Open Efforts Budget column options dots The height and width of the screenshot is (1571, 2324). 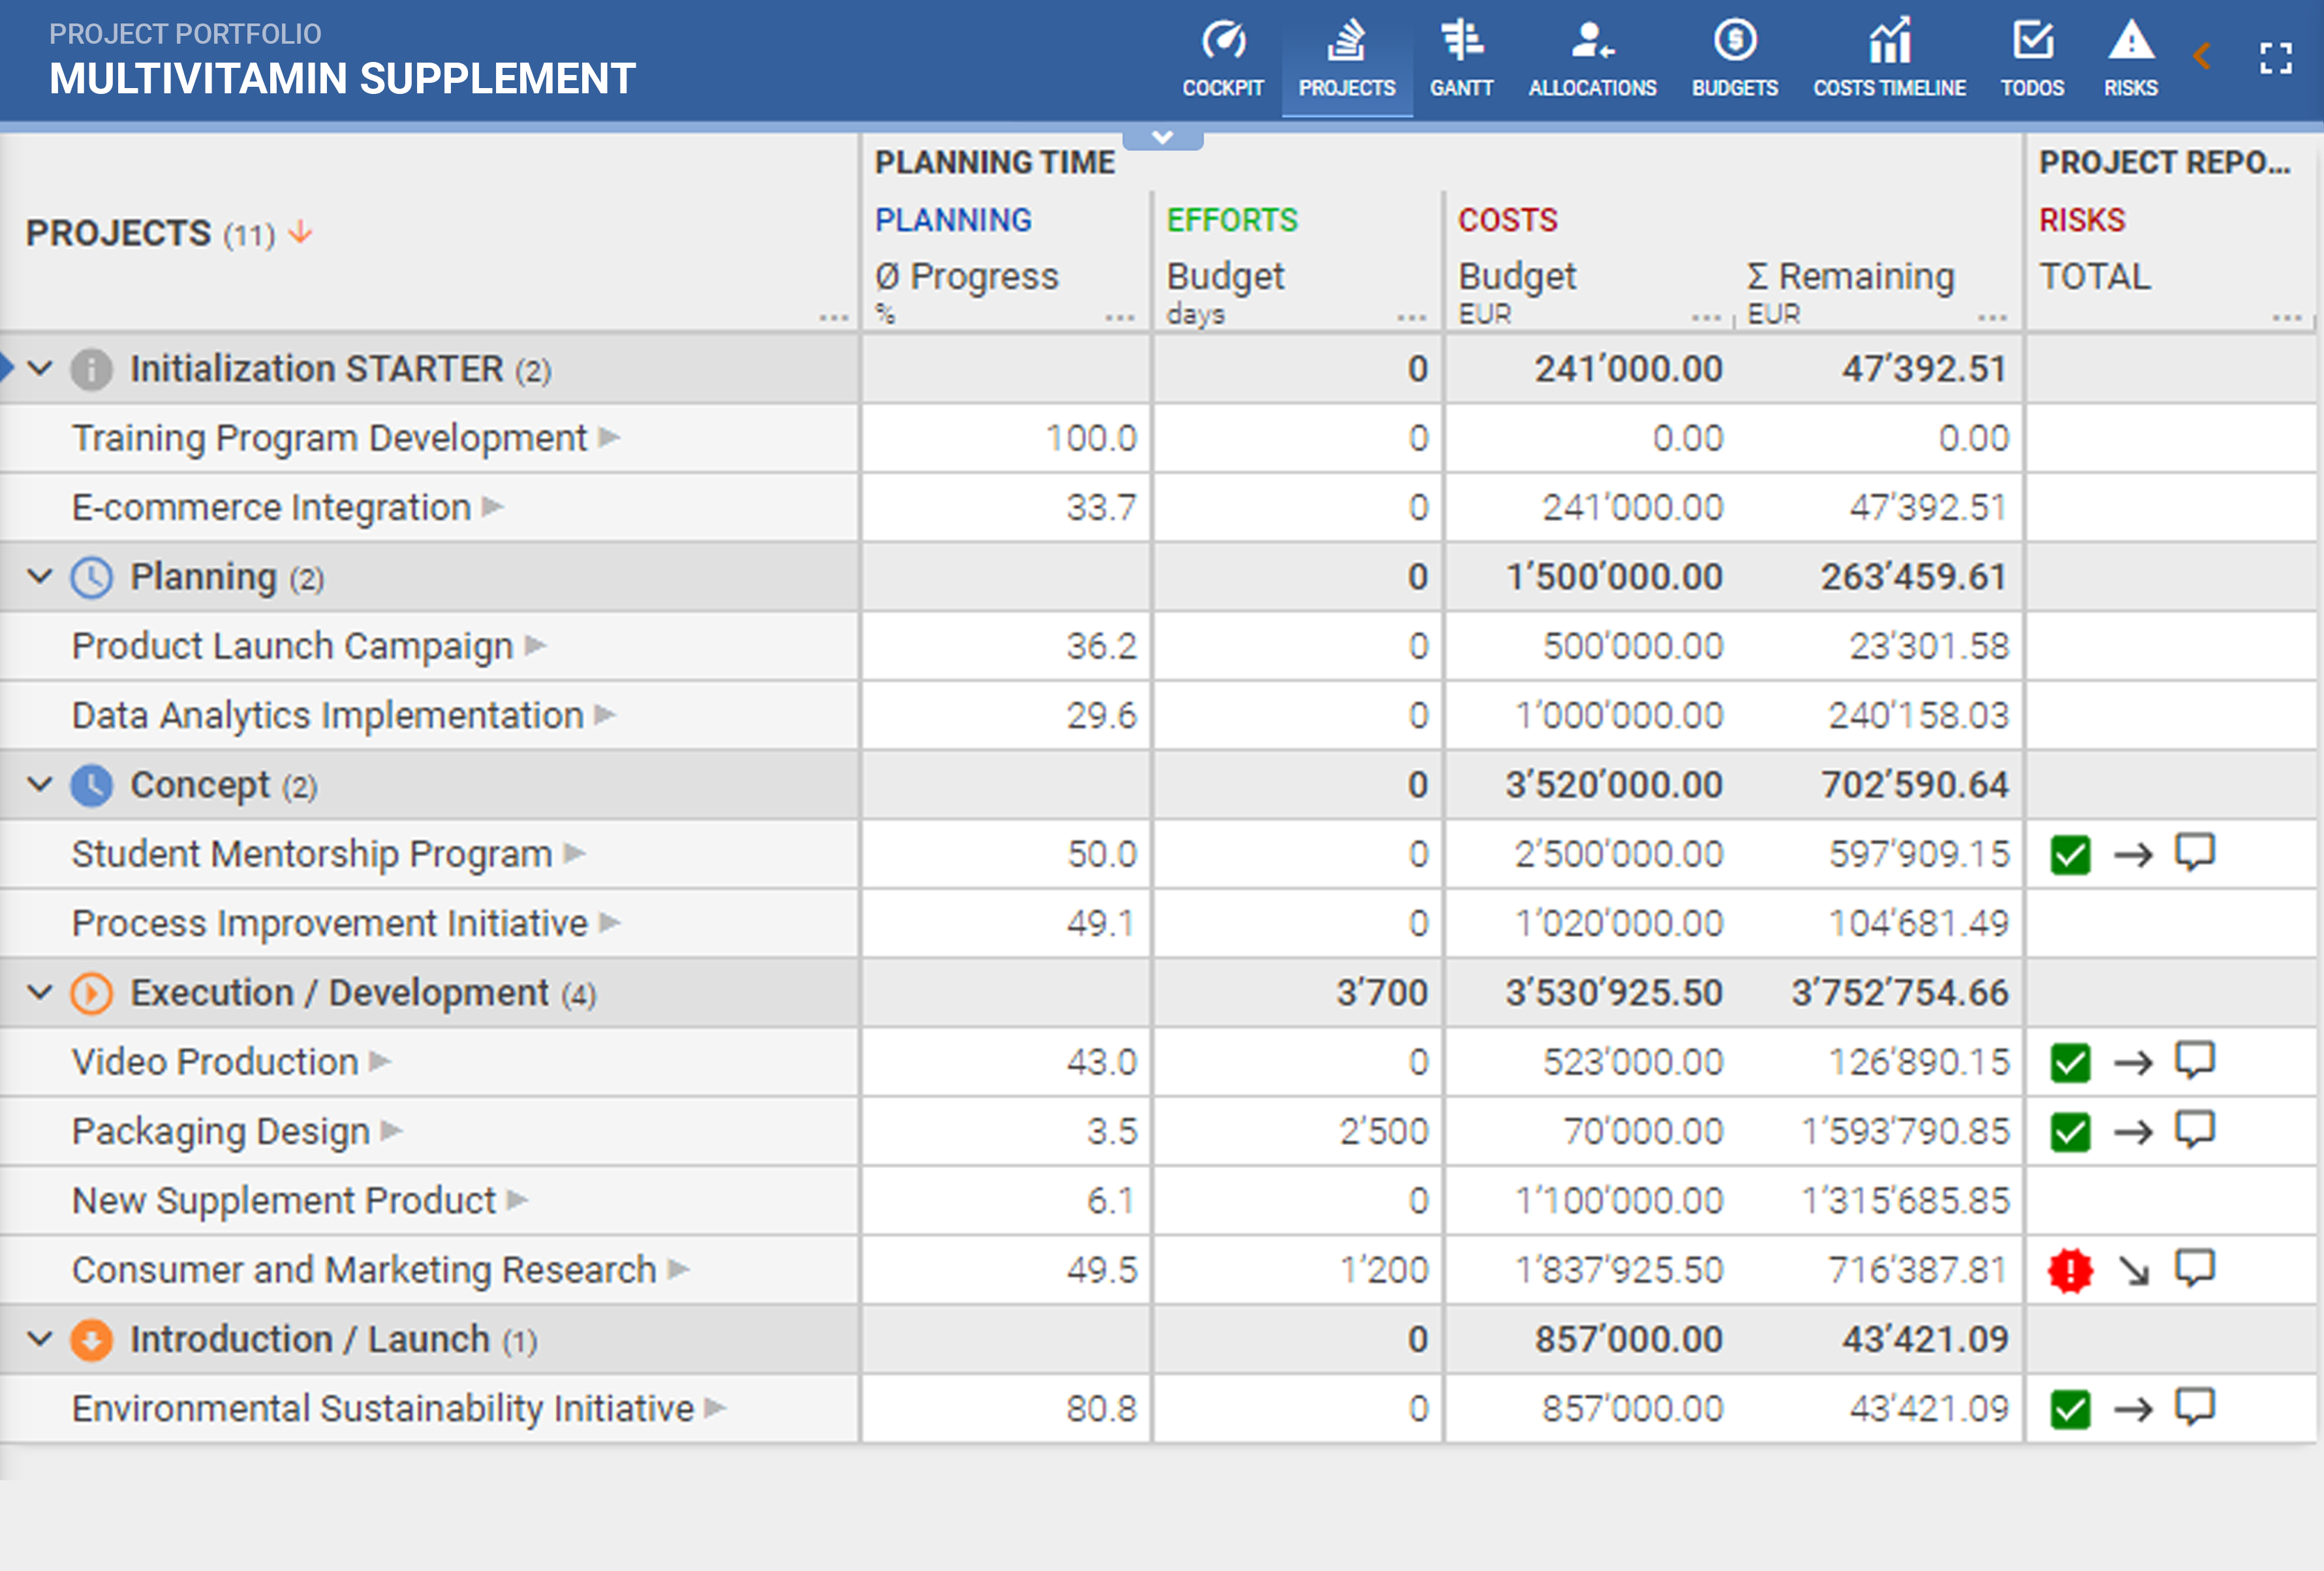[1411, 318]
